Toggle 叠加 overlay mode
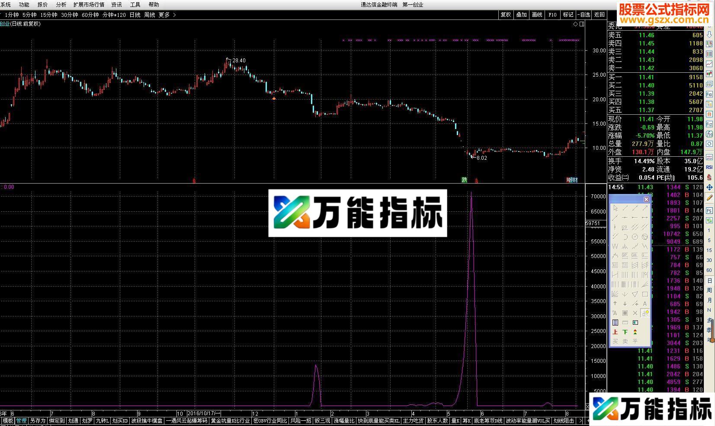Viewport: 715px width, 426px height. click(522, 14)
